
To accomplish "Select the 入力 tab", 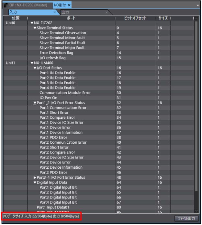I will [x=33, y=12].
